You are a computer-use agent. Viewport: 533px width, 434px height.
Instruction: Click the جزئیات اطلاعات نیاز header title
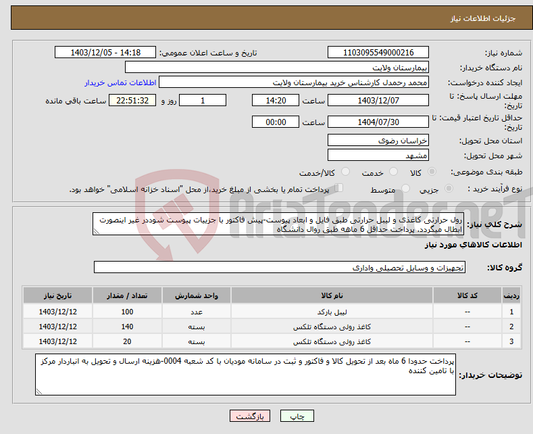click(483, 18)
